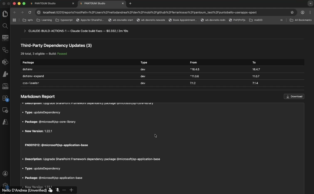Screen dimensions: 314x194
Task: Click the localhost address bar URL
Action: click(x=149, y=13)
